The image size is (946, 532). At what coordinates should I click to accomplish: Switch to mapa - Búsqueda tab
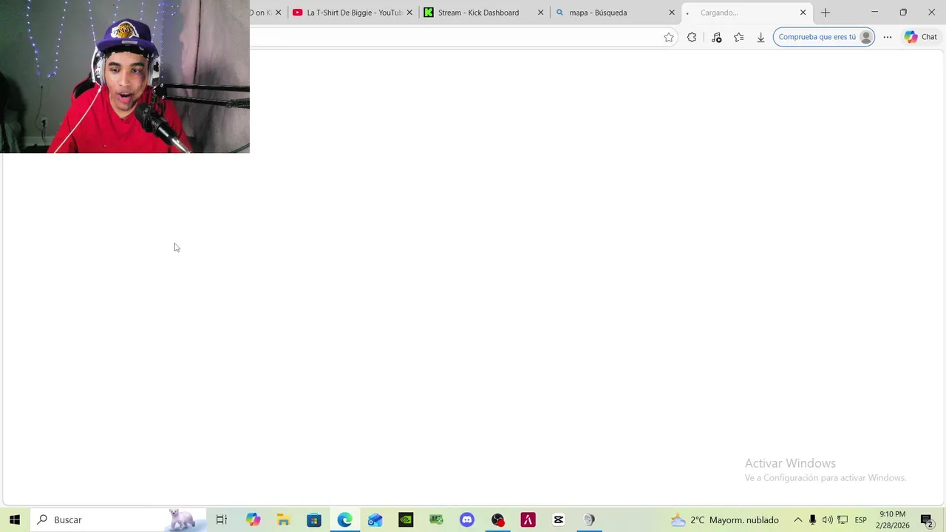pos(599,13)
